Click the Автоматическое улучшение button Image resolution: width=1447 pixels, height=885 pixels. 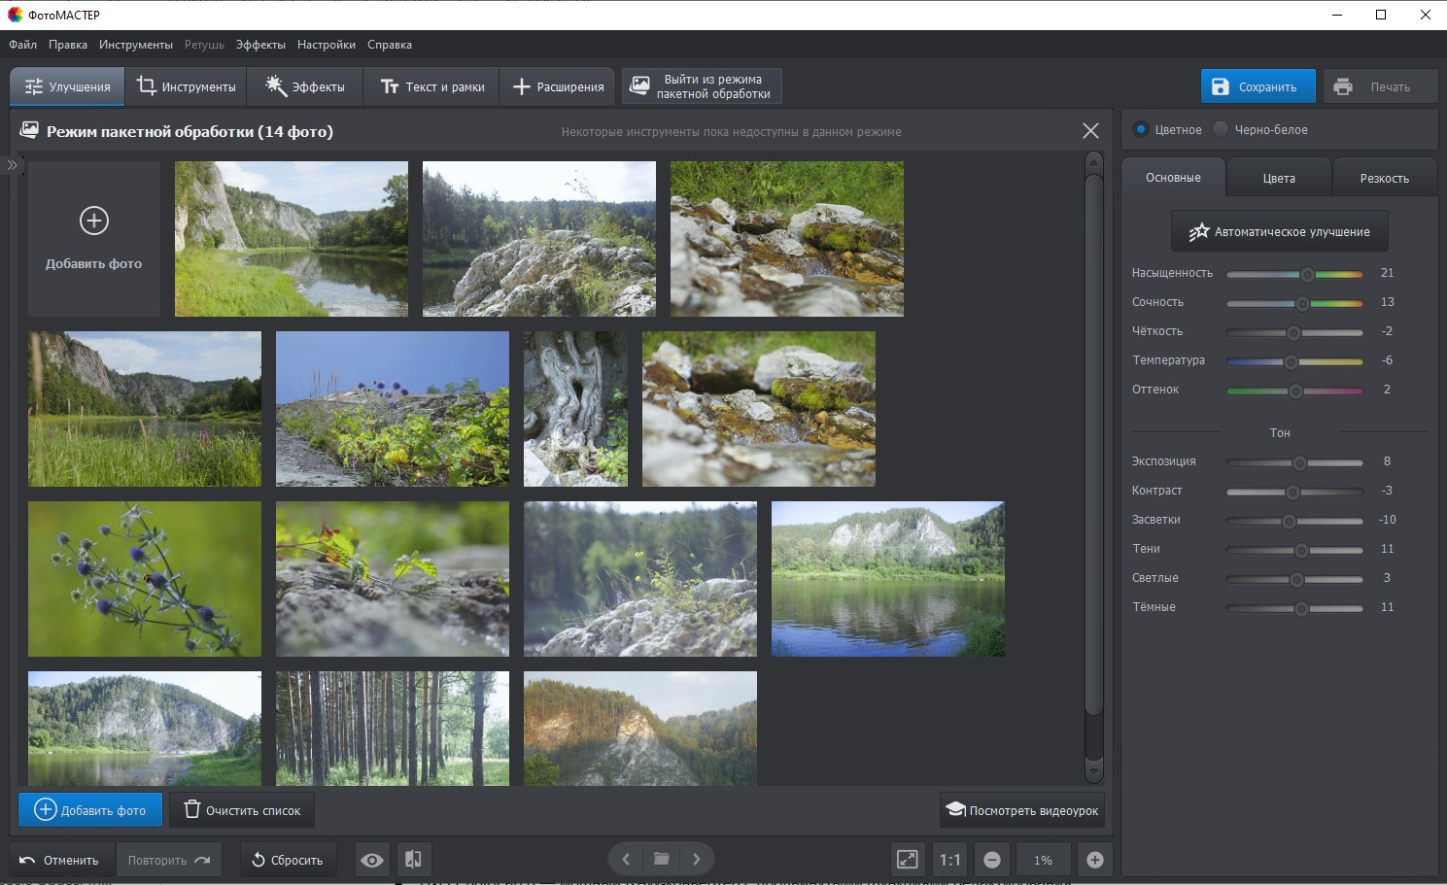[x=1279, y=232]
